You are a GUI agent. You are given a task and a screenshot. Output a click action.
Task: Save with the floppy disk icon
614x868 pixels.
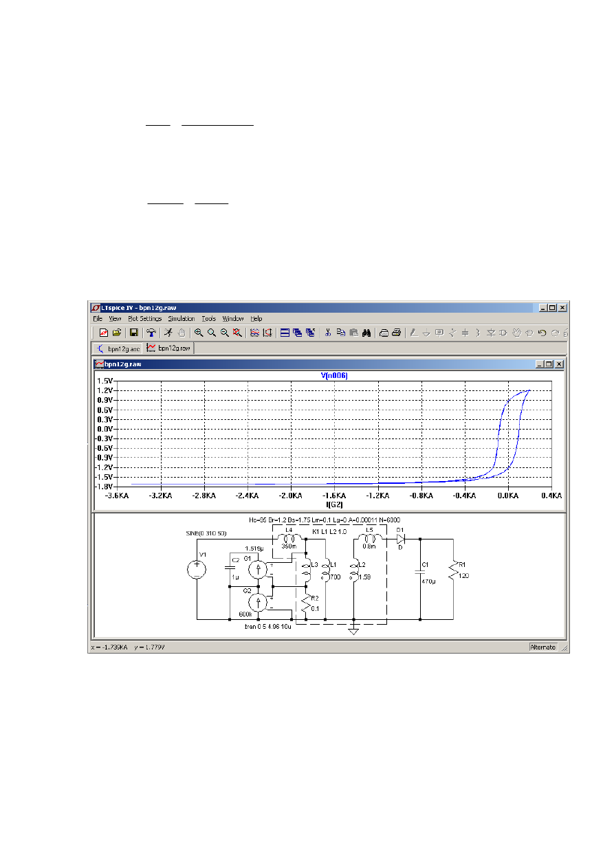coord(135,333)
